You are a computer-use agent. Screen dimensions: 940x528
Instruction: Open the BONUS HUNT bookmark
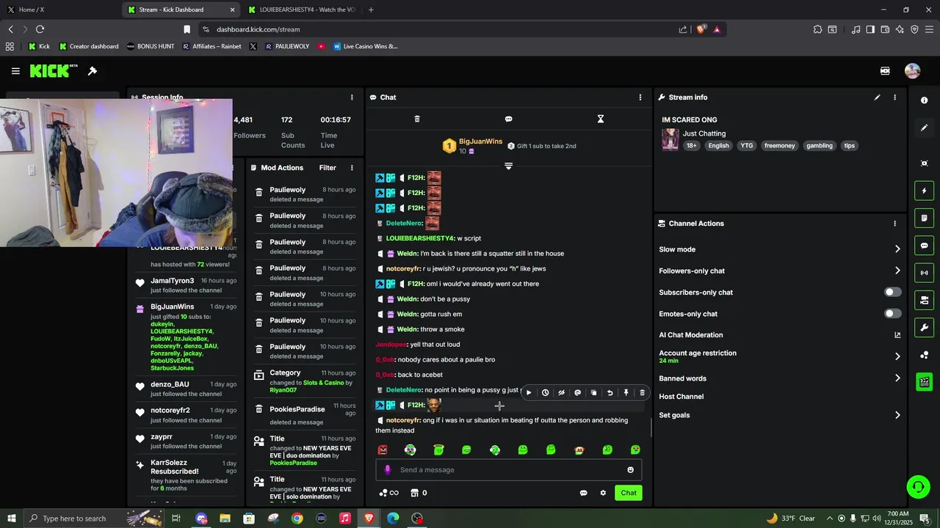pos(151,46)
